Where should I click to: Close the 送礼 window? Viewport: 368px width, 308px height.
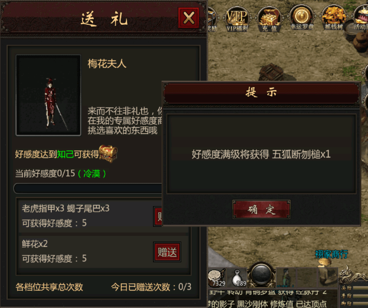[x=188, y=18]
